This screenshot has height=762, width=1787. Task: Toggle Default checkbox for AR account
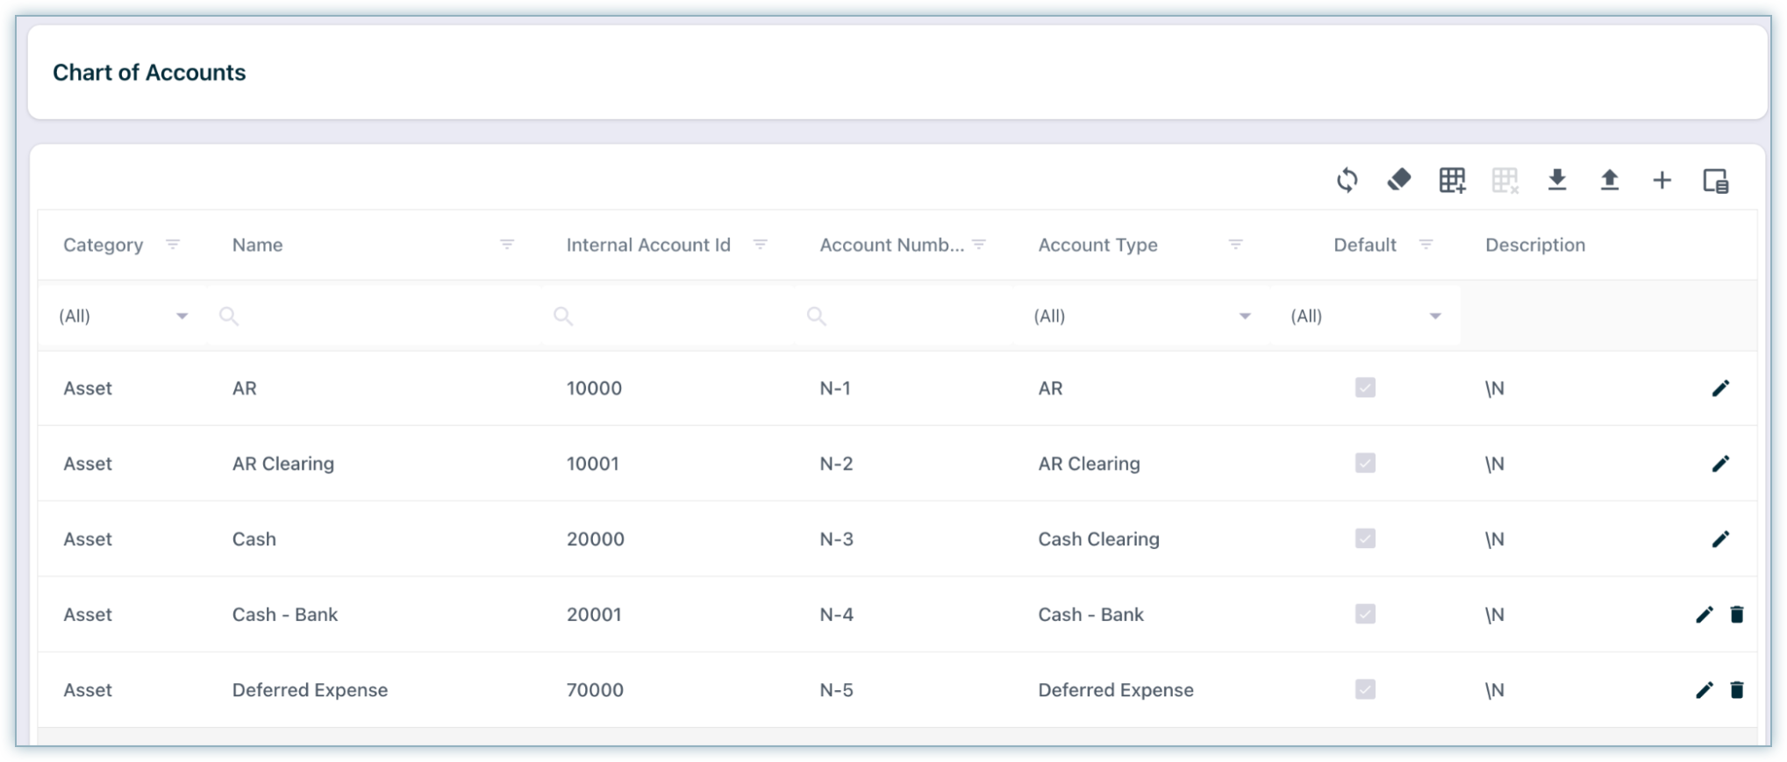pyautogui.click(x=1365, y=388)
